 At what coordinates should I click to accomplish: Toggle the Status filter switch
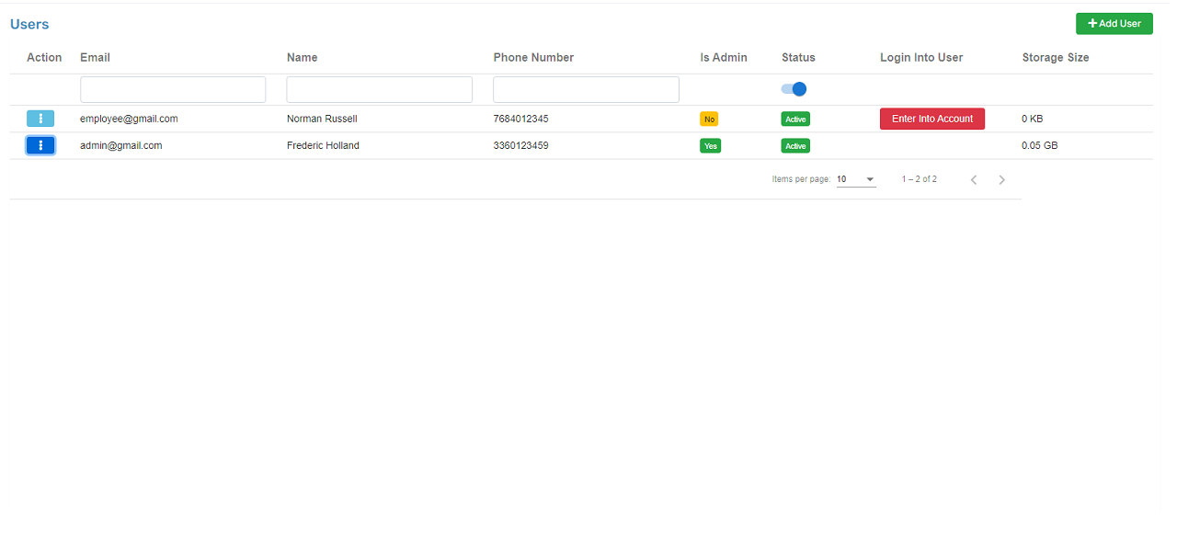click(x=794, y=89)
